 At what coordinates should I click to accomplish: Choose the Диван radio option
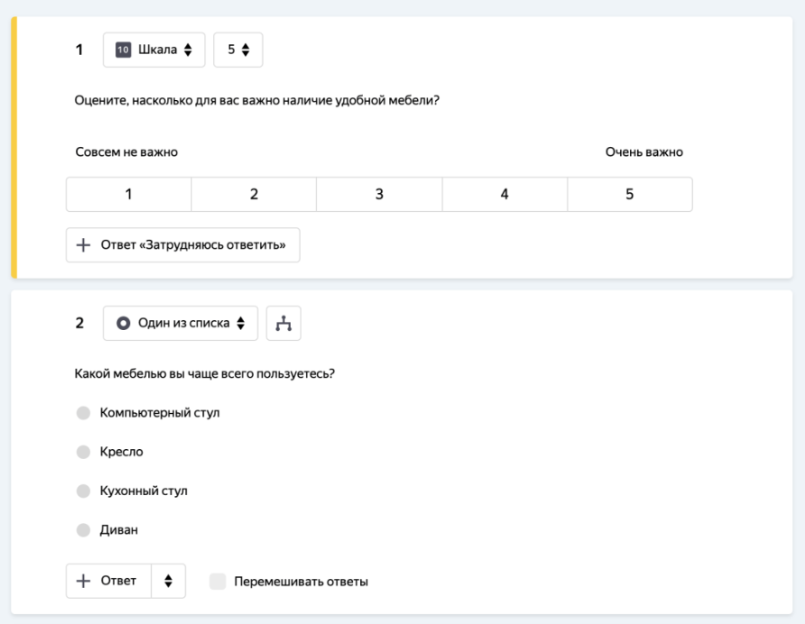tap(83, 530)
